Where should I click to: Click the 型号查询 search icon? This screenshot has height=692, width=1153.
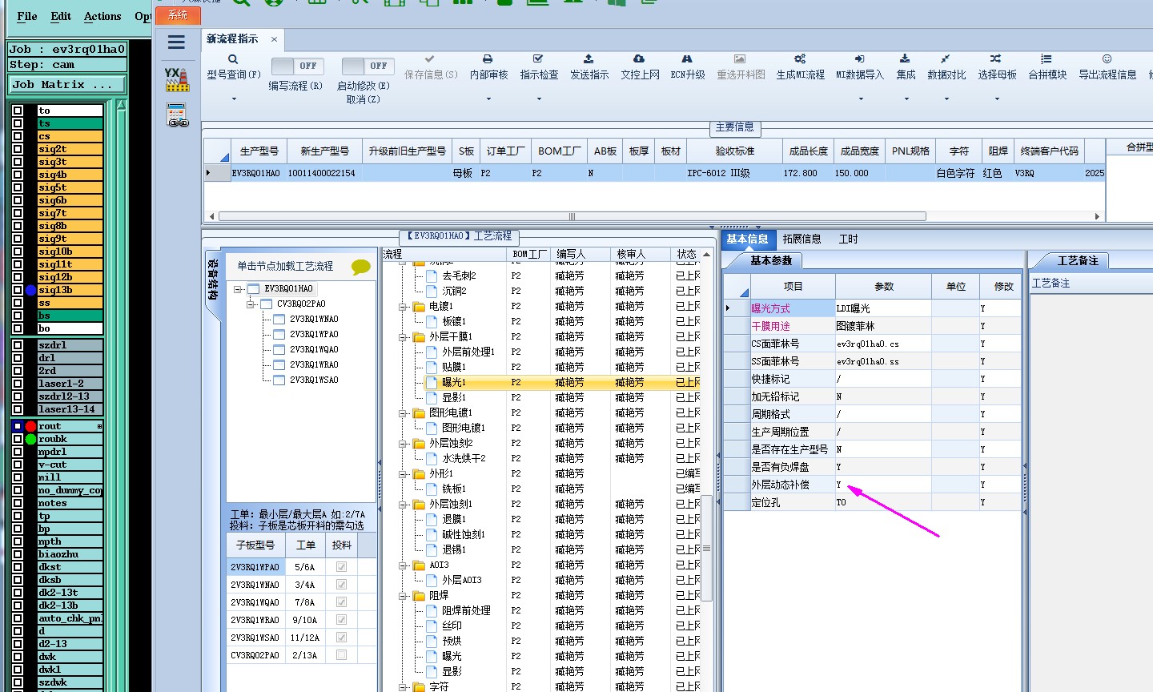coord(233,59)
